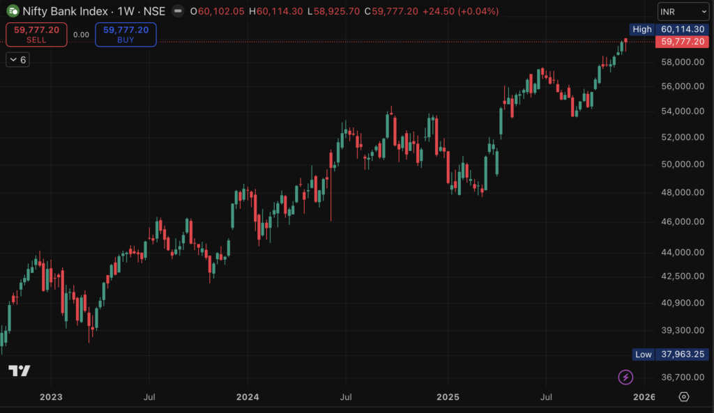Click the gray market status indicator icon
714x413 pixels.
click(178, 11)
